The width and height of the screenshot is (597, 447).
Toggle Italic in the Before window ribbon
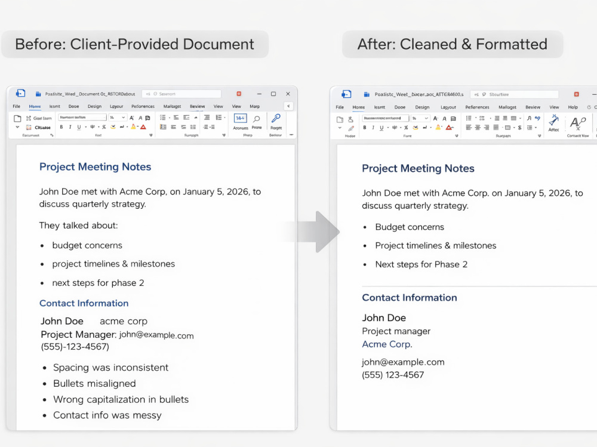click(x=70, y=127)
